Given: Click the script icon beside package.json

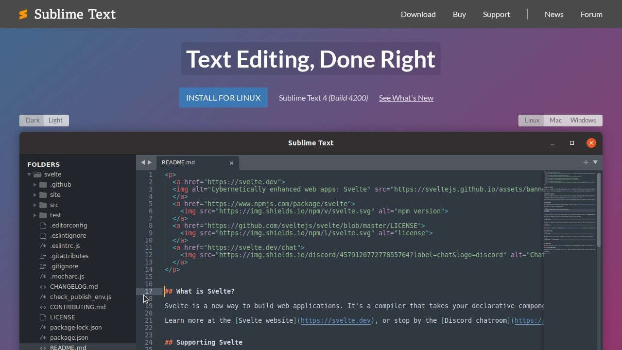Looking at the screenshot, I should point(42,337).
